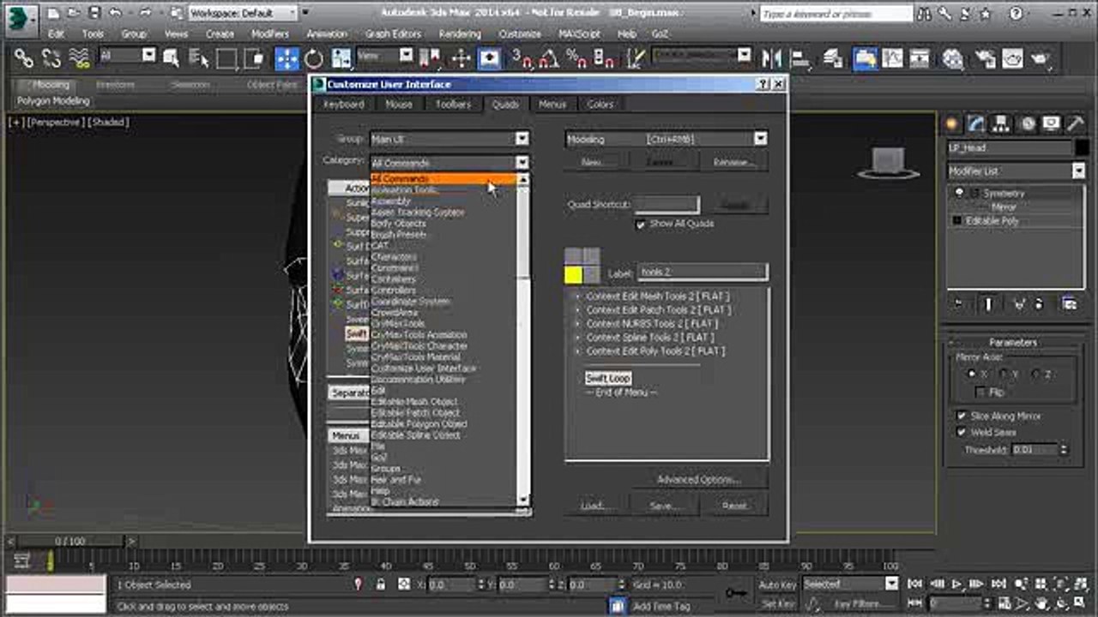1098x617 pixels.
Task: Open the Modifiers menu
Action: click(x=269, y=33)
